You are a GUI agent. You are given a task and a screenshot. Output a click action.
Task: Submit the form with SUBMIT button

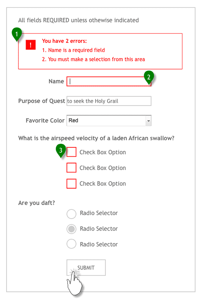coord(86,268)
